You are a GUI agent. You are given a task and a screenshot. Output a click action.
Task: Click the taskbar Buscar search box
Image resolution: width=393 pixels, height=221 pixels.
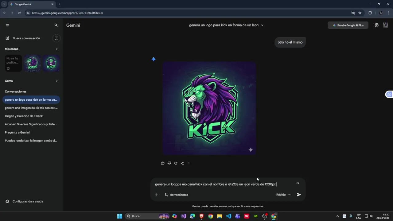click(148, 216)
